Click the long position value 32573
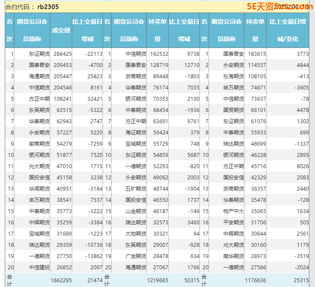This screenshot has height=287, width=315. (161, 223)
